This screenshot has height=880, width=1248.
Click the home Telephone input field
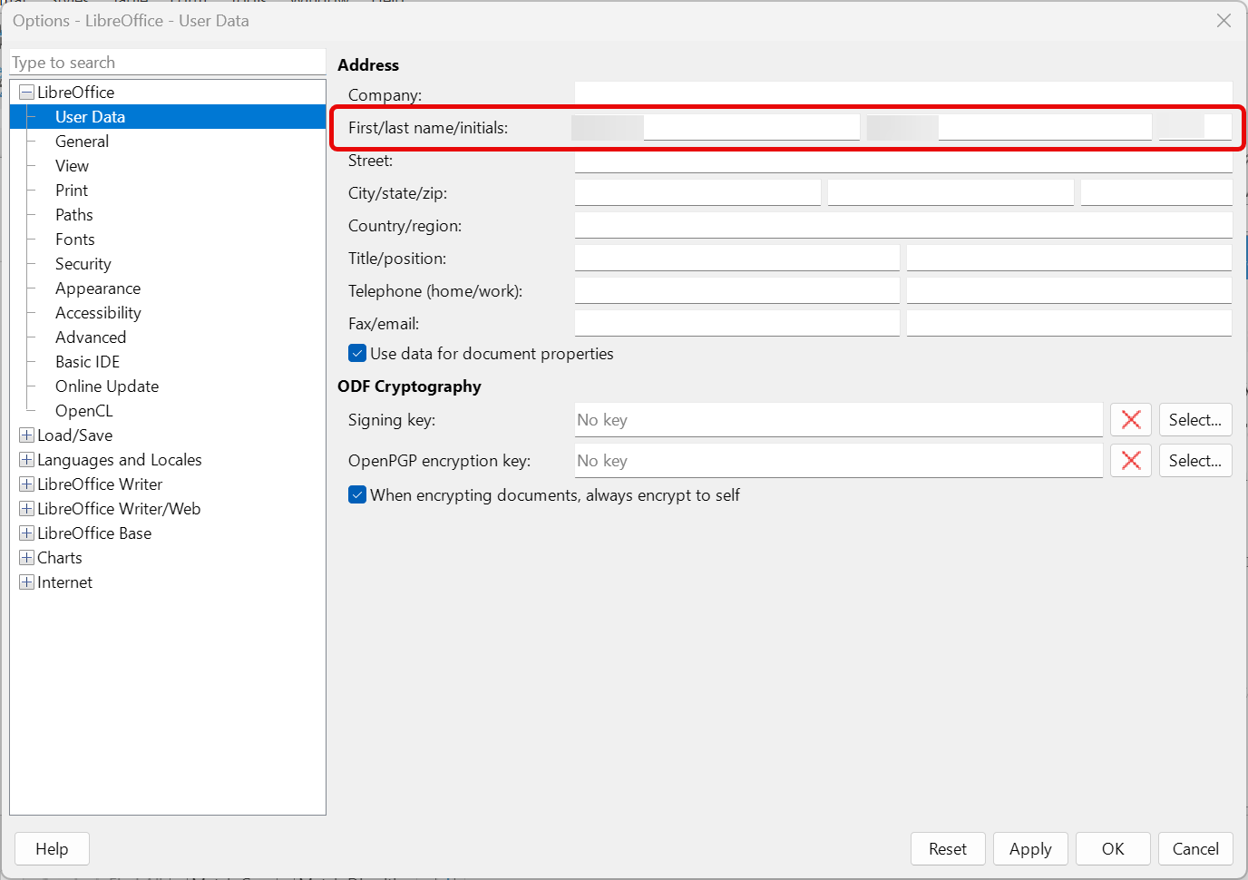pyautogui.click(x=737, y=290)
